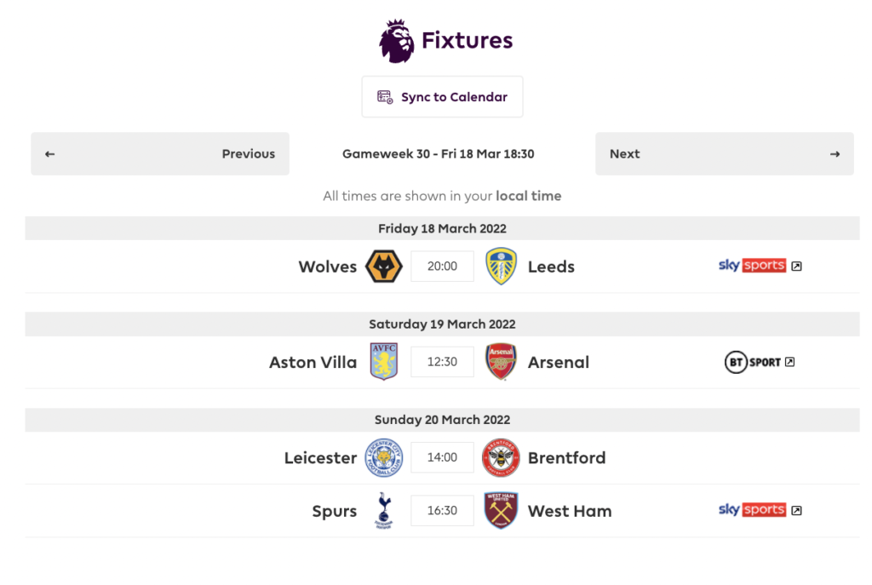
Task: Open BT Sport link for Aston Villa vs Arsenal
Action: click(x=754, y=361)
